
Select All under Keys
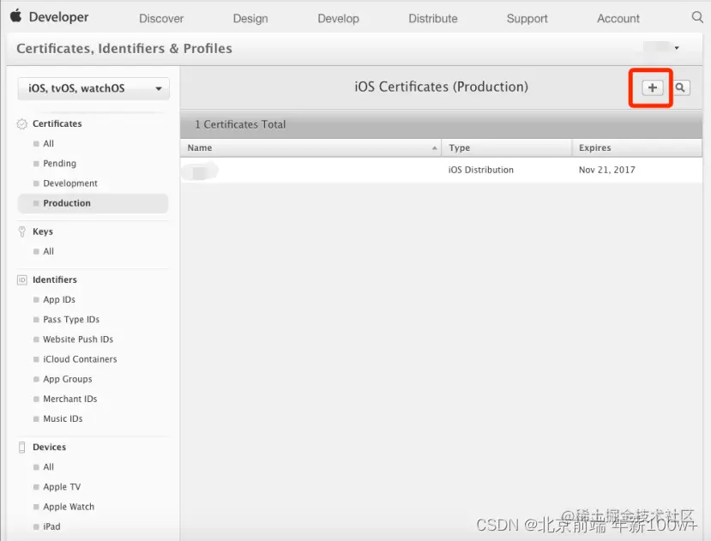click(48, 252)
